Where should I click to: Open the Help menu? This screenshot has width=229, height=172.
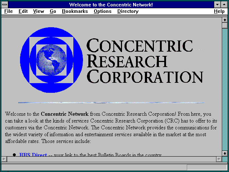[219, 11]
